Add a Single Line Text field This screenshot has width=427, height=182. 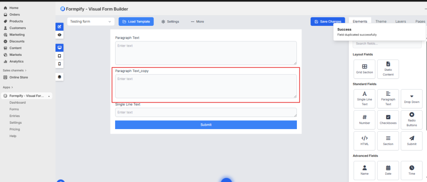364,98
